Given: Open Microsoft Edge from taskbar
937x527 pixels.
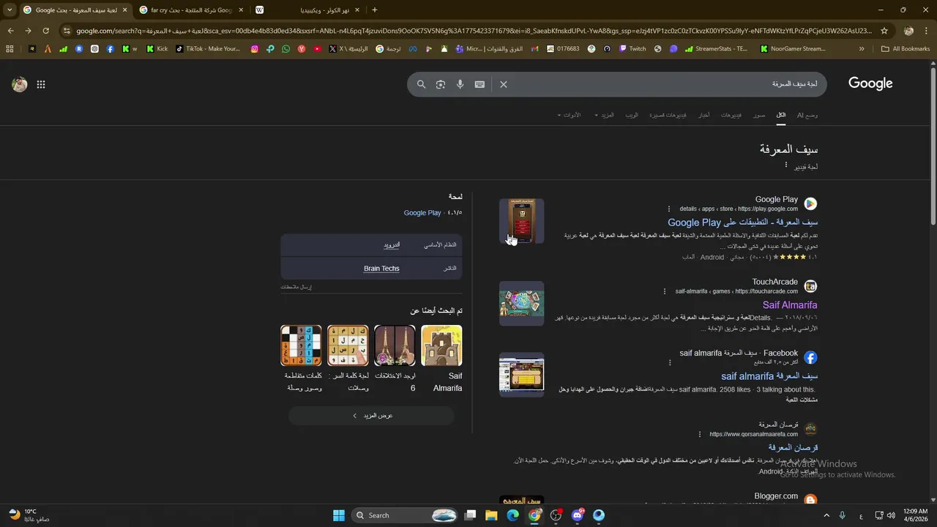Looking at the screenshot, I should click(512, 515).
